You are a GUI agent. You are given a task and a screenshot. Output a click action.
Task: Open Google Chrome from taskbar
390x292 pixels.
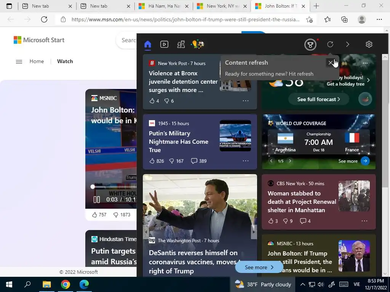pyautogui.click(x=66, y=284)
